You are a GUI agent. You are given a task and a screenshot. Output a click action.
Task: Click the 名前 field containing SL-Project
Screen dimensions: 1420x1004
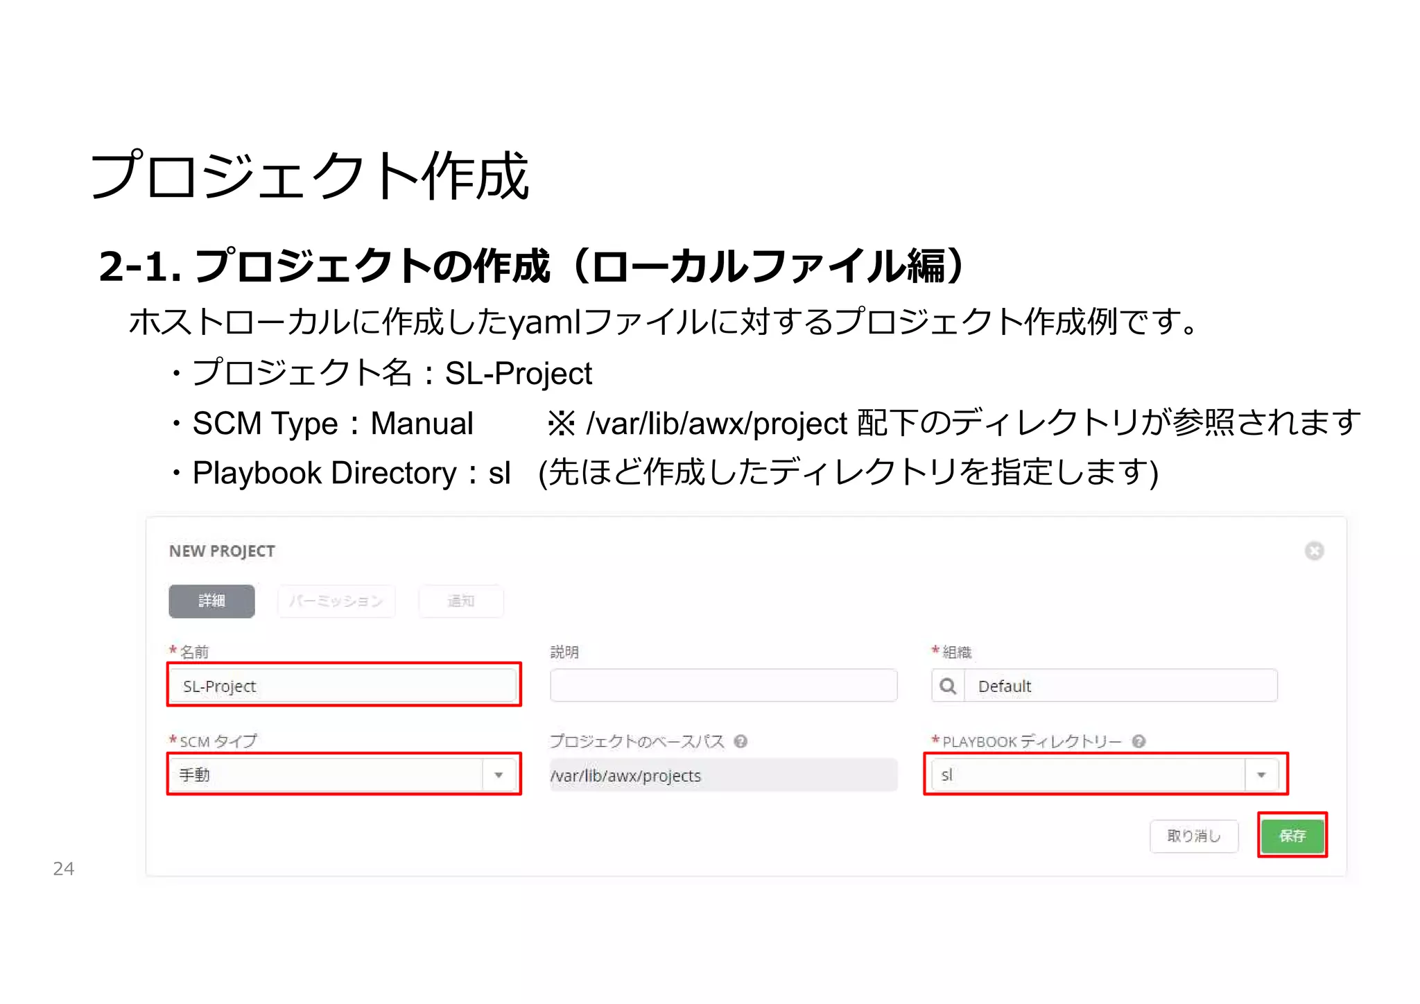pos(344,686)
